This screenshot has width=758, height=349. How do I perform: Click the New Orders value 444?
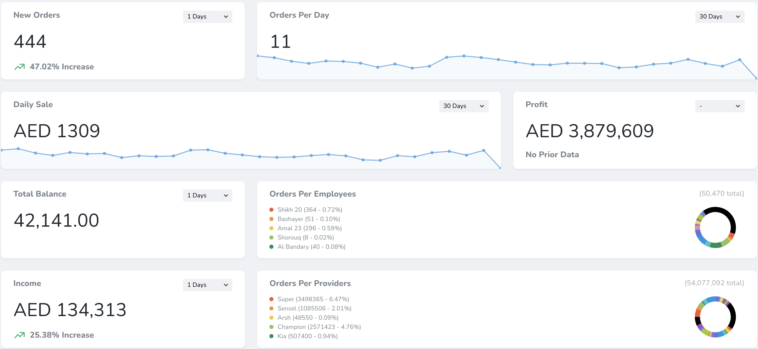[30, 41]
